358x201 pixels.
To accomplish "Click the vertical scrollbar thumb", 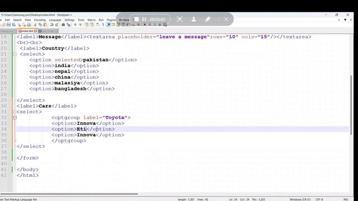I will pos(351,105).
